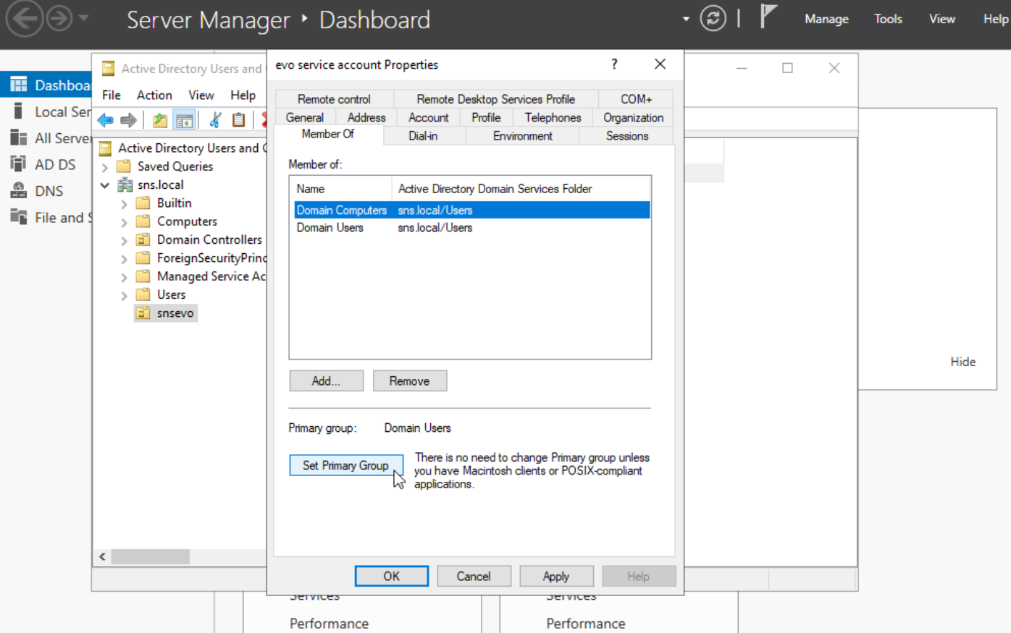Image resolution: width=1011 pixels, height=633 pixels.
Task: Switch to the COM+ tab
Action: tap(636, 99)
